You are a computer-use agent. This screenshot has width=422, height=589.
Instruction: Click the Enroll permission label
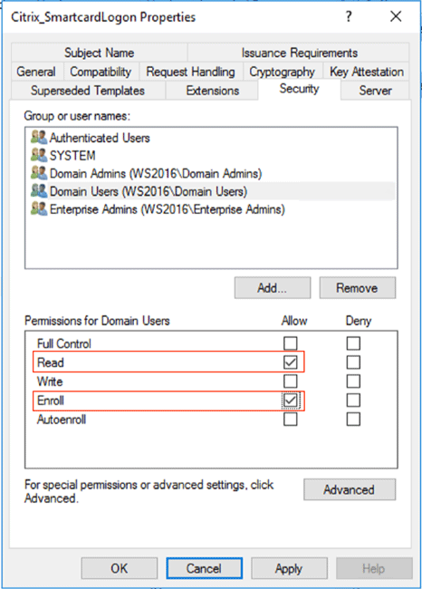click(51, 401)
